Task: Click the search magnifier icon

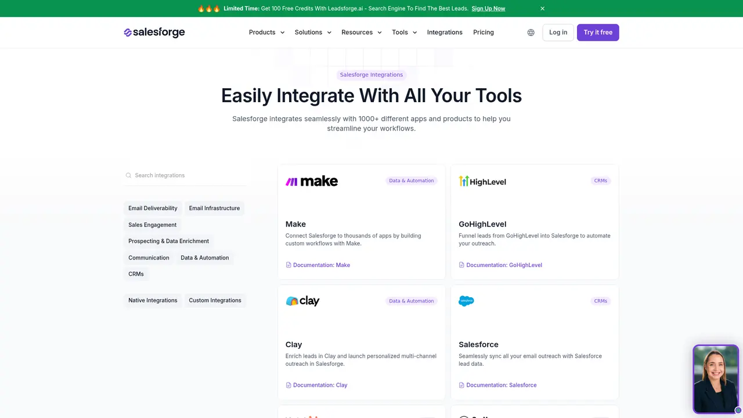Action: tap(129, 175)
